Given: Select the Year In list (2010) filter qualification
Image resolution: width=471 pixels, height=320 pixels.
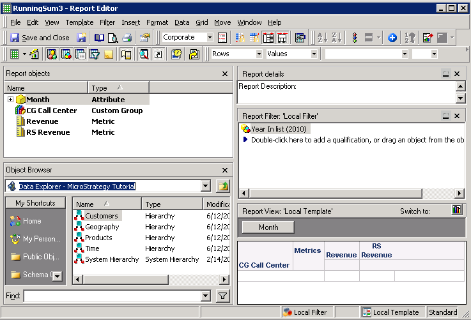Looking at the screenshot, I should coord(275,129).
